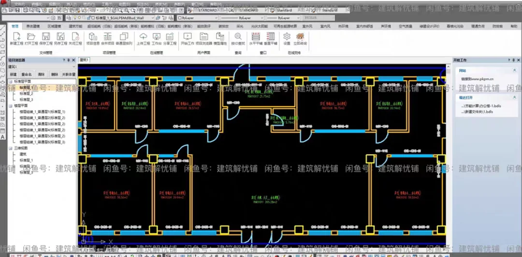
Task: Open recent file 新建文件夹\1.bdls
Action: 477,112
